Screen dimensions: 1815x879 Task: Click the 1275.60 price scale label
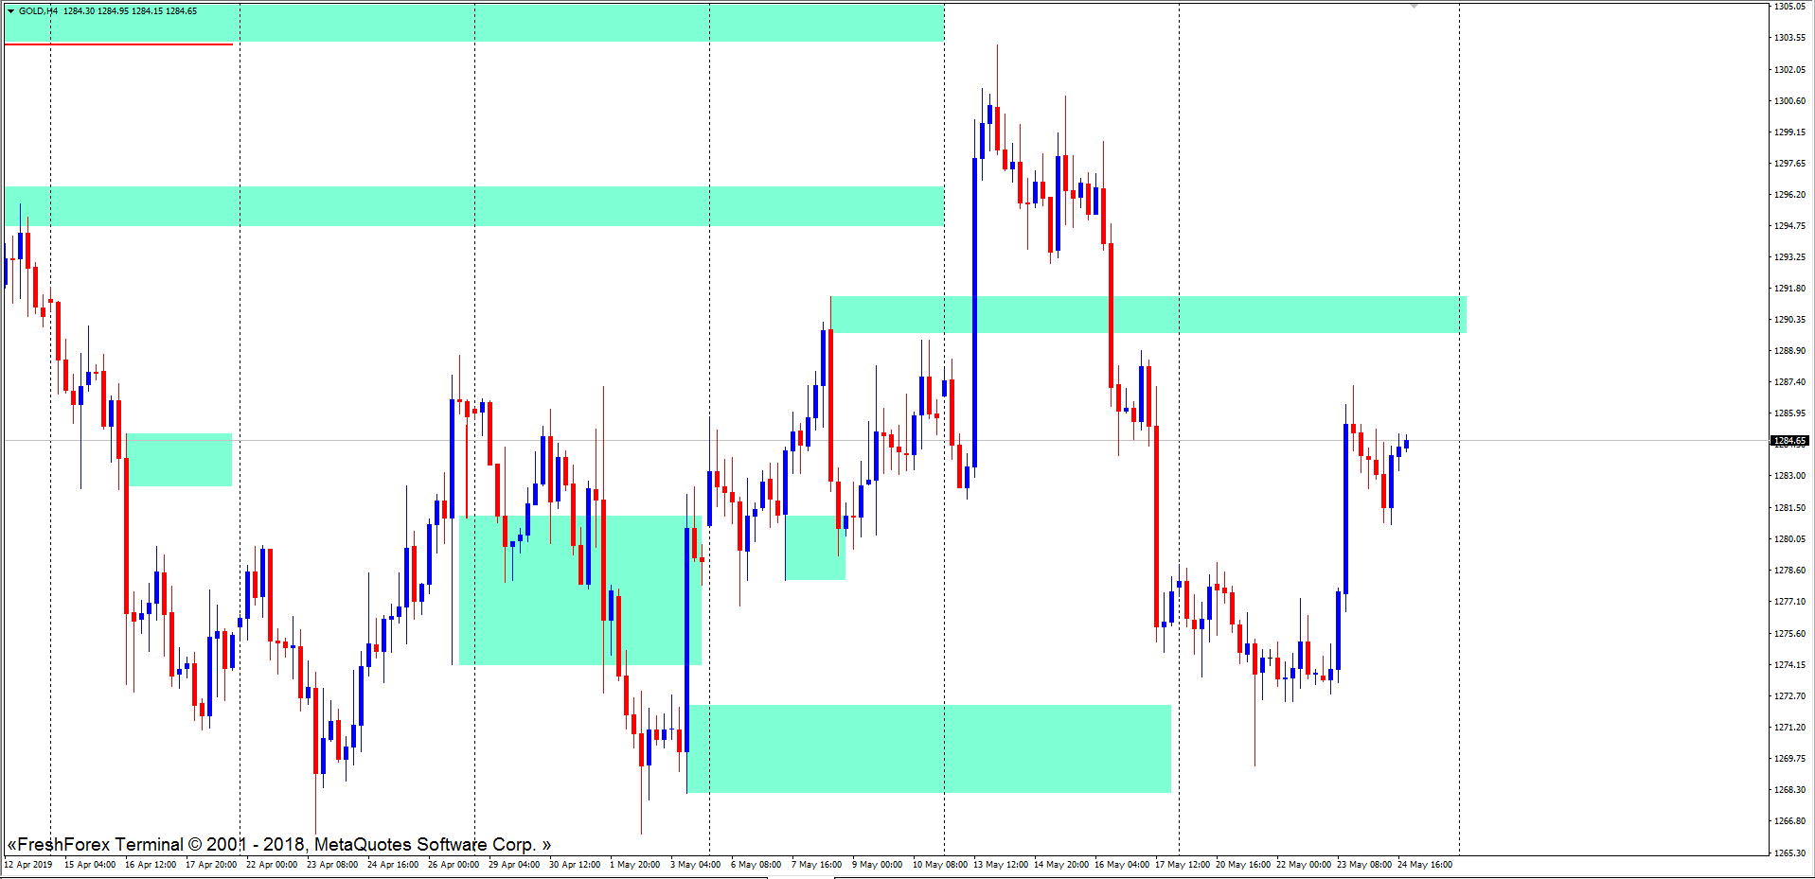(1789, 634)
